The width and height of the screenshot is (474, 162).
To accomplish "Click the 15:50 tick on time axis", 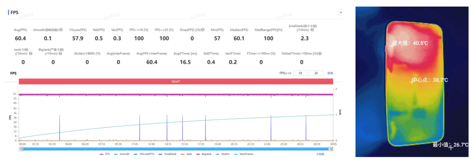I will coord(184,144).
